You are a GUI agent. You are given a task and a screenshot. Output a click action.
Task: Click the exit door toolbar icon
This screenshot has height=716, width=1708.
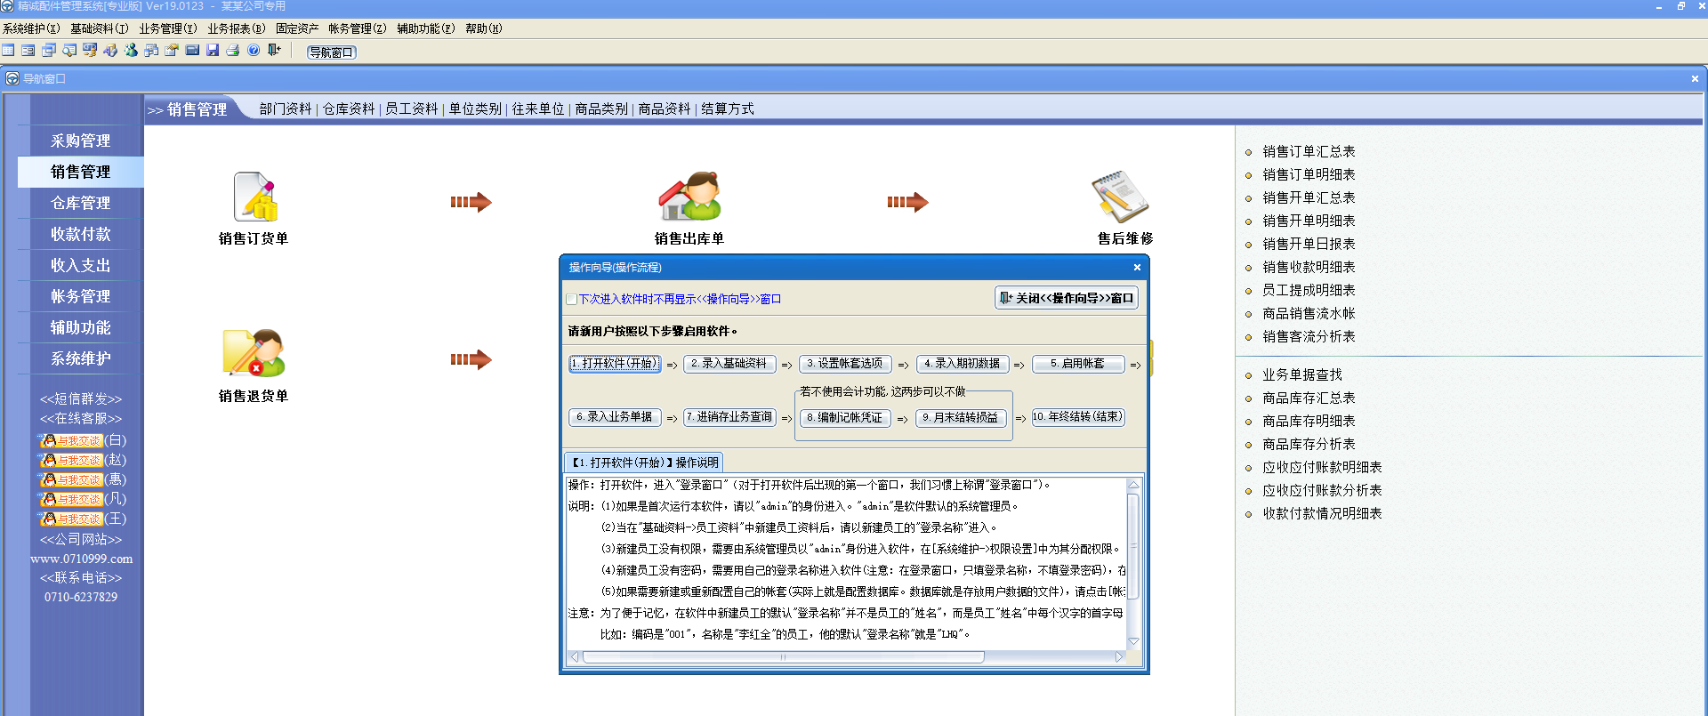pyautogui.click(x=274, y=50)
